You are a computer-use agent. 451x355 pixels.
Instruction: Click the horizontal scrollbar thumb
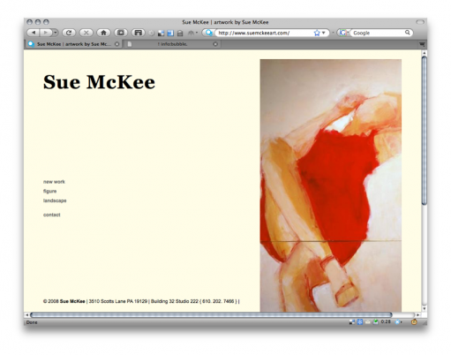211,315
